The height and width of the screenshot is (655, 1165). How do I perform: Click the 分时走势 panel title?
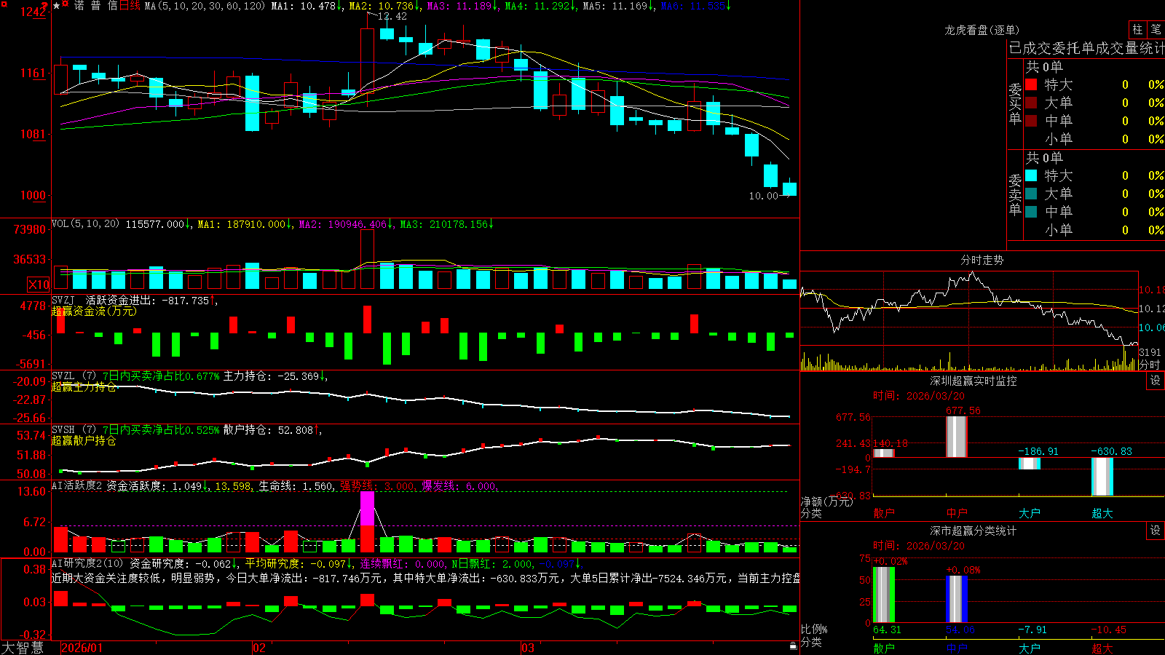982,260
